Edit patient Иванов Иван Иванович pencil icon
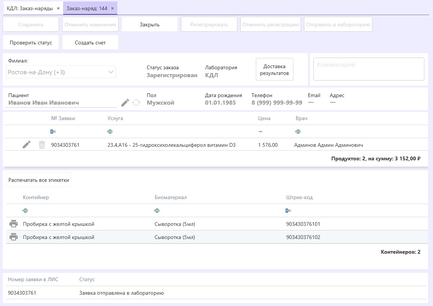Screen dimensions: 433x306 pos(125,103)
